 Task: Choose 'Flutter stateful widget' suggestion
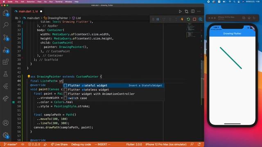(x=113, y=85)
